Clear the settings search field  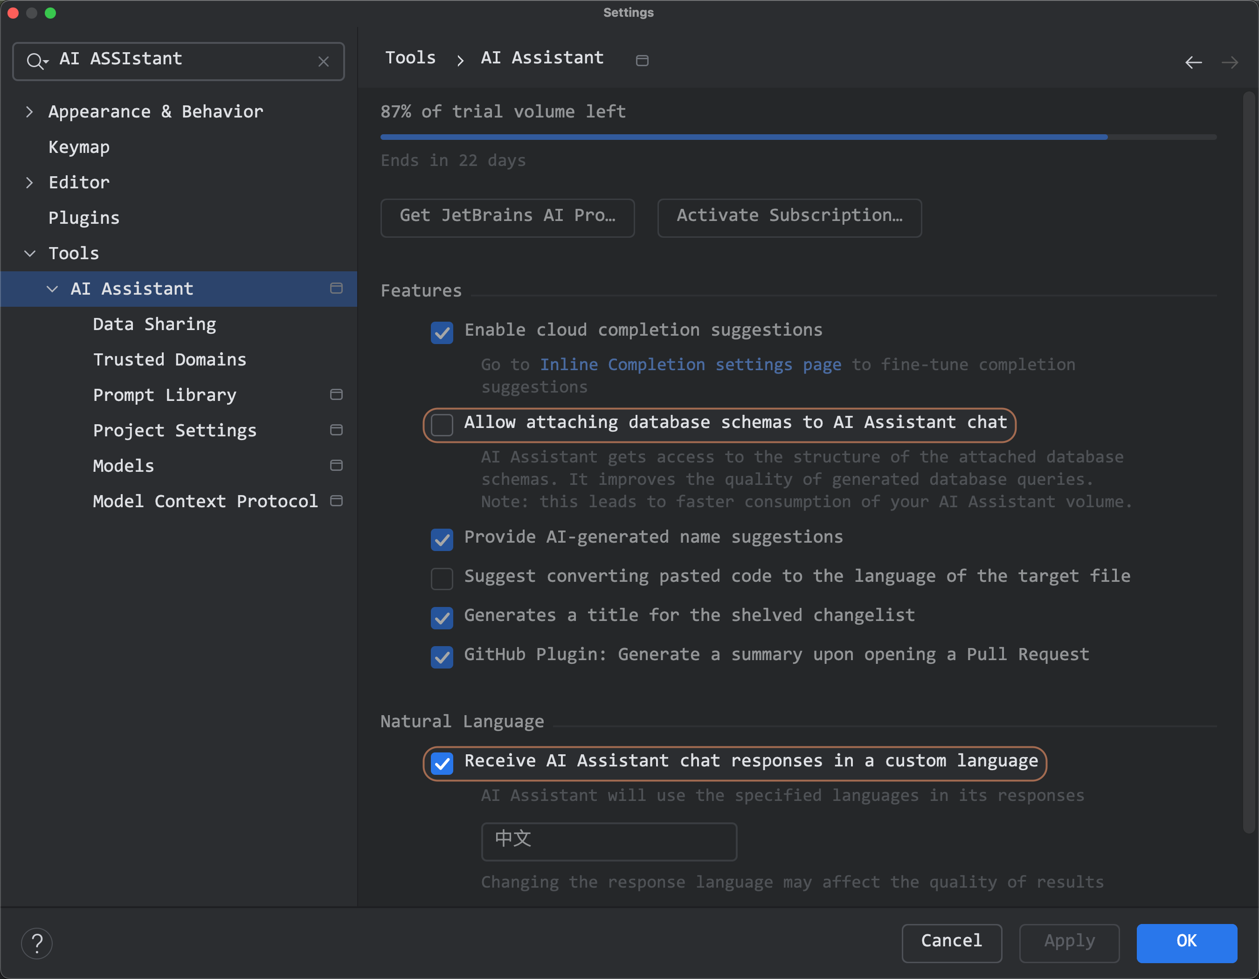(x=324, y=61)
